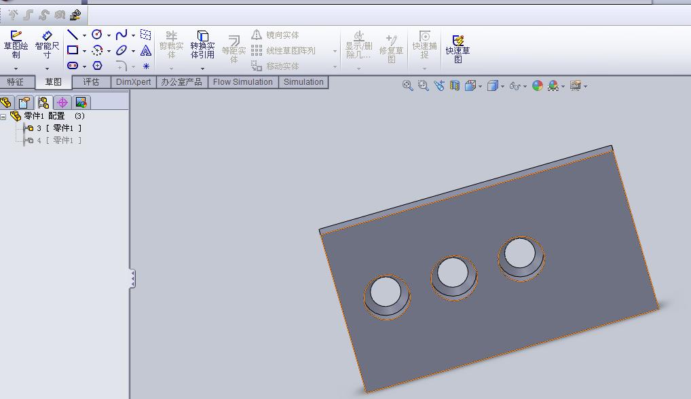Open the 转换实体引用 dropdown arrow
Viewport: 691px width, 399px height.
tap(203, 69)
